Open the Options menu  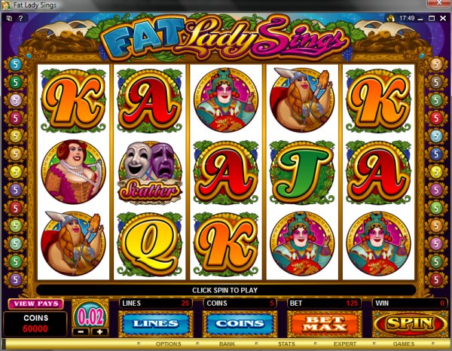[168, 344]
